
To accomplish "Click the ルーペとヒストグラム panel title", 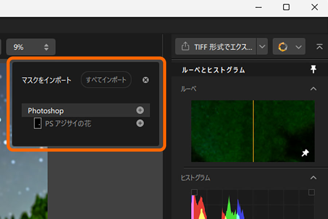I will point(213,70).
